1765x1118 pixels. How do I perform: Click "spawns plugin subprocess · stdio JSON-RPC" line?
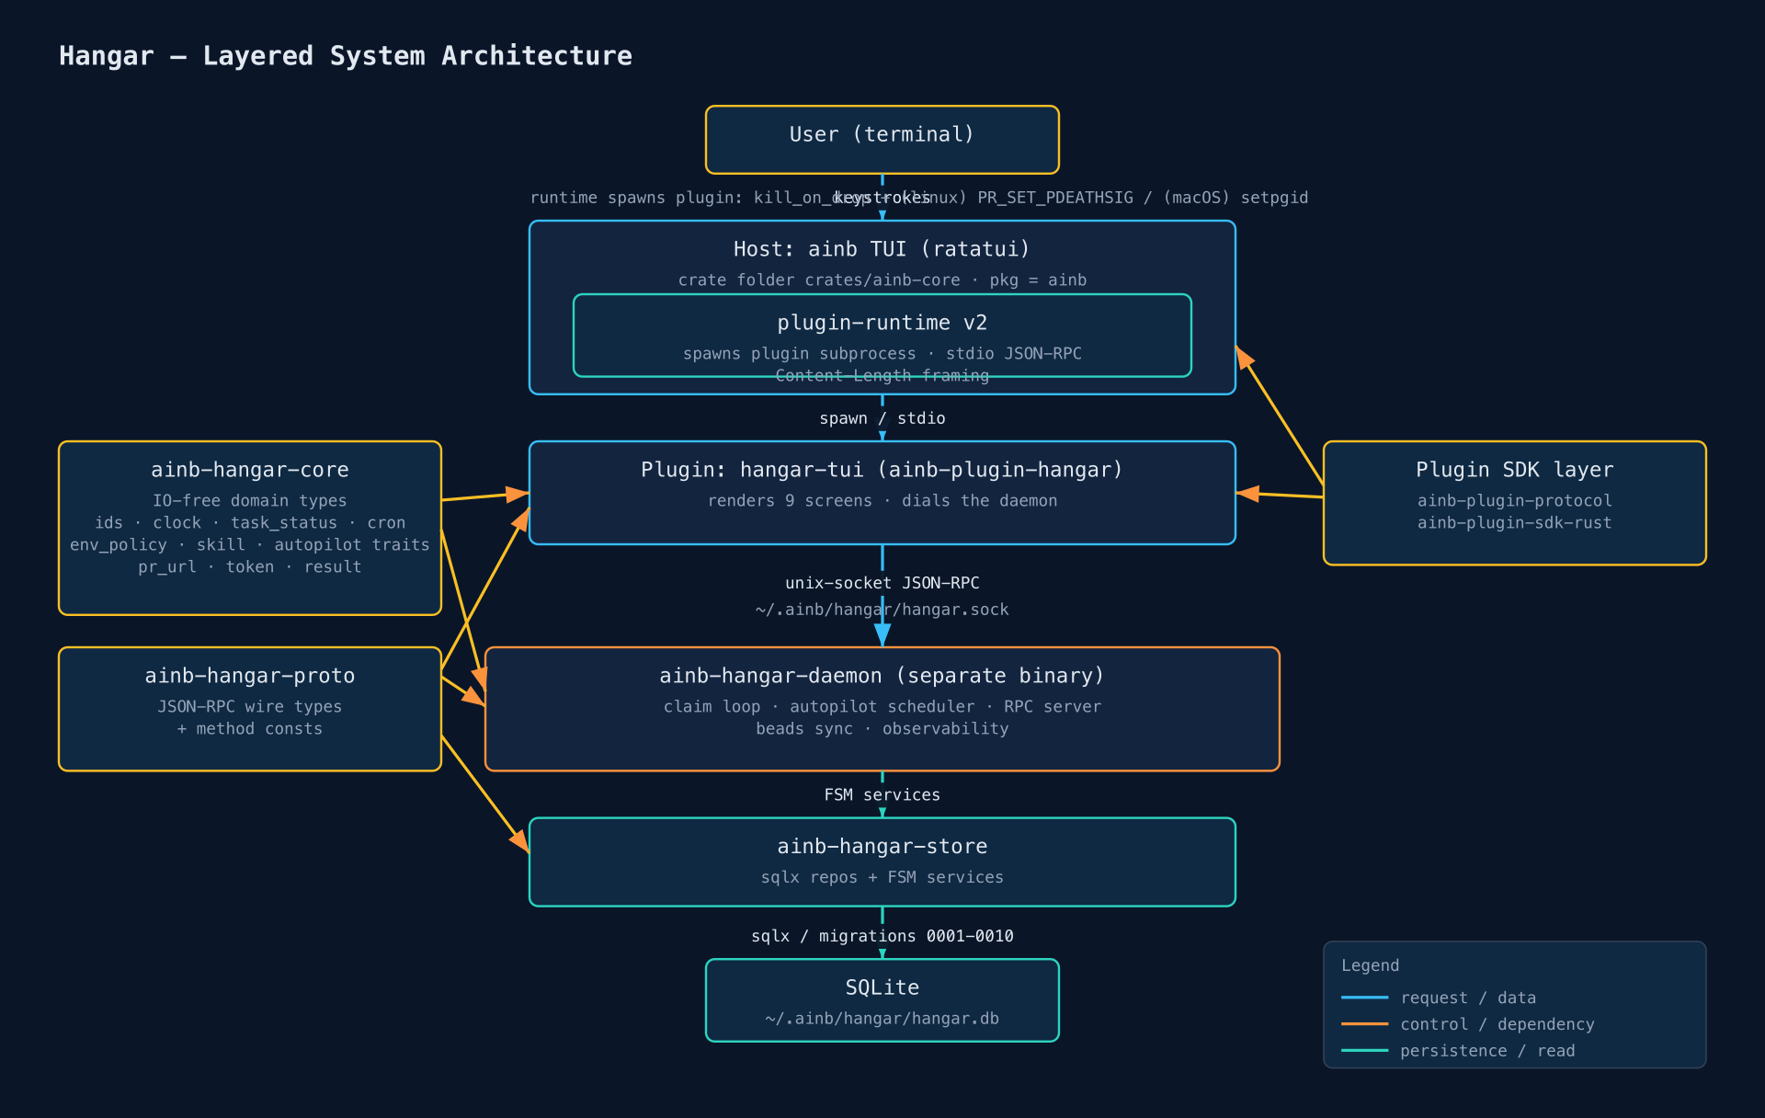(x=882, y=354)
